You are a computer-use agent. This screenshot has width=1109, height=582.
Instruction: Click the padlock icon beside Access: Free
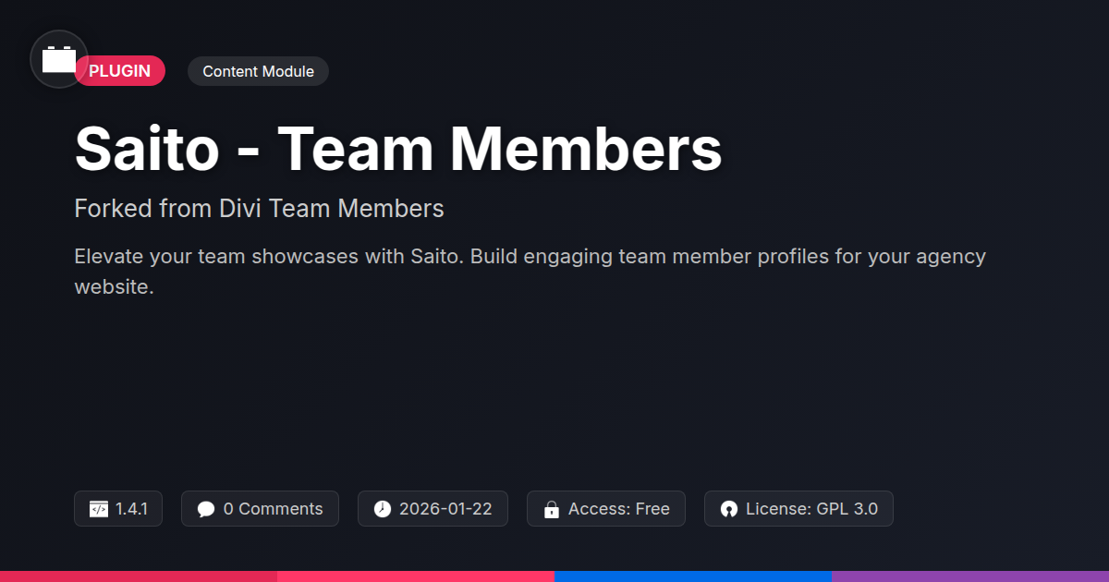tap(552, 509)
